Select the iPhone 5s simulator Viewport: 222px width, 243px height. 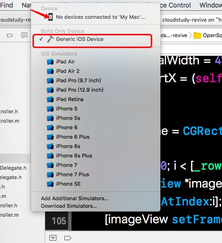tap(95, 118)
